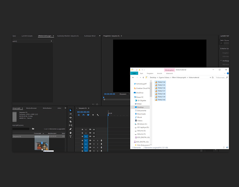Open Explorer recent locations dropdown arrow

[140, 77]
